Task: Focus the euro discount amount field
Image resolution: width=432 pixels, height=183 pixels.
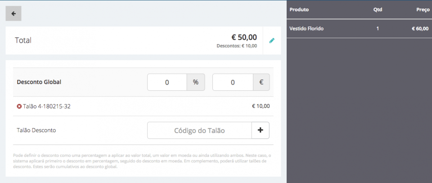Action: 232,82
